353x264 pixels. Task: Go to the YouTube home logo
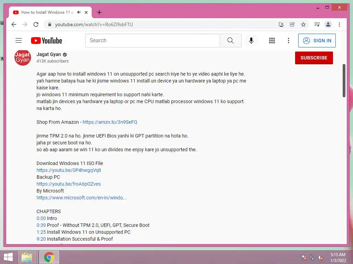click(47, 41)
